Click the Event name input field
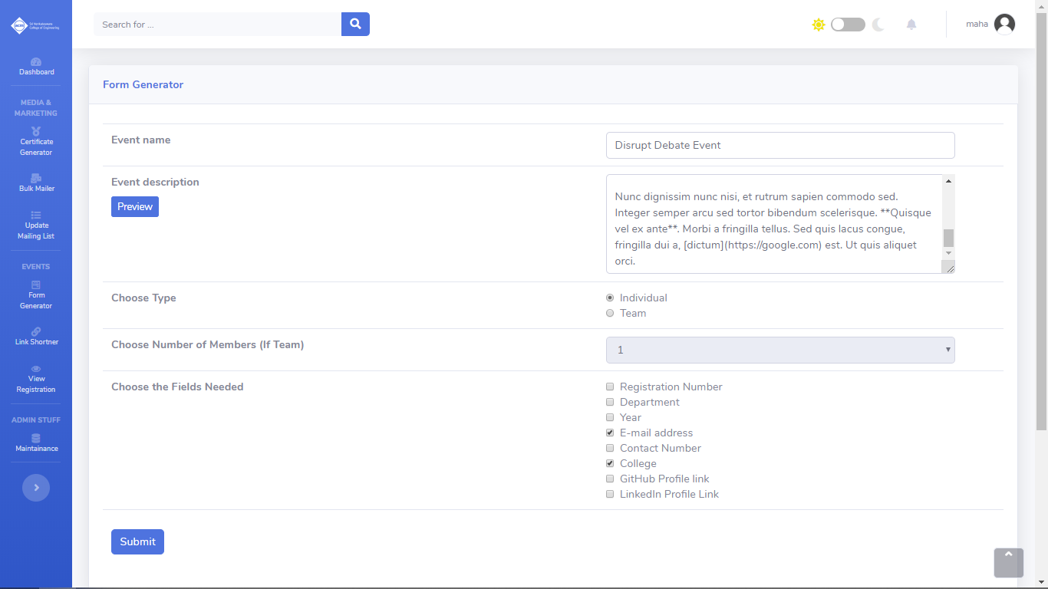The image size is (1048, 589). [x=780, y=145]
